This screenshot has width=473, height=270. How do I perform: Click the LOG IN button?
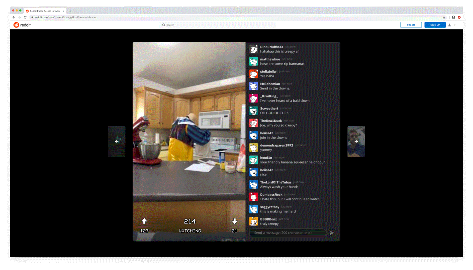pos(411,25)
